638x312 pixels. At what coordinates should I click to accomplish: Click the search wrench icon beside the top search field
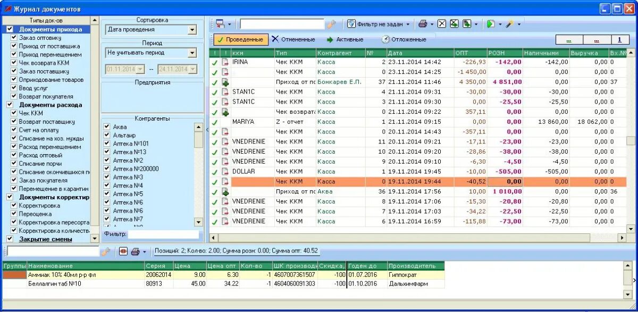click(331, 24)
